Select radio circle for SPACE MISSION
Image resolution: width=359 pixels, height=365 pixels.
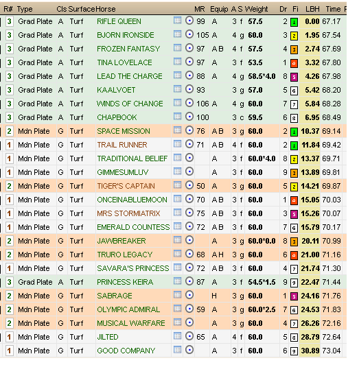[189, 130]
